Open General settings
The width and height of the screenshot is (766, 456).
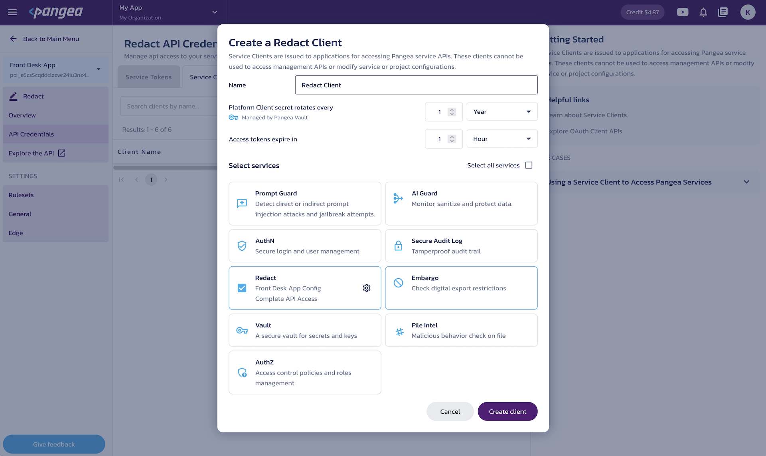click(x=55, y=214)
